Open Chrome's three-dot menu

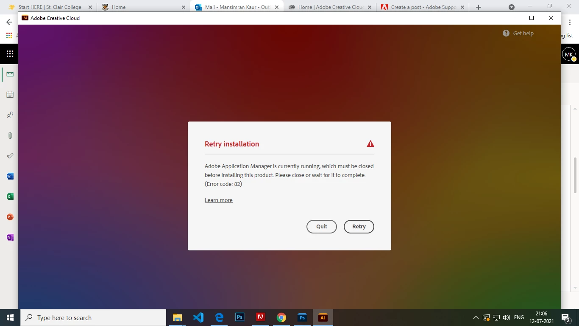[x=570, y=22]
